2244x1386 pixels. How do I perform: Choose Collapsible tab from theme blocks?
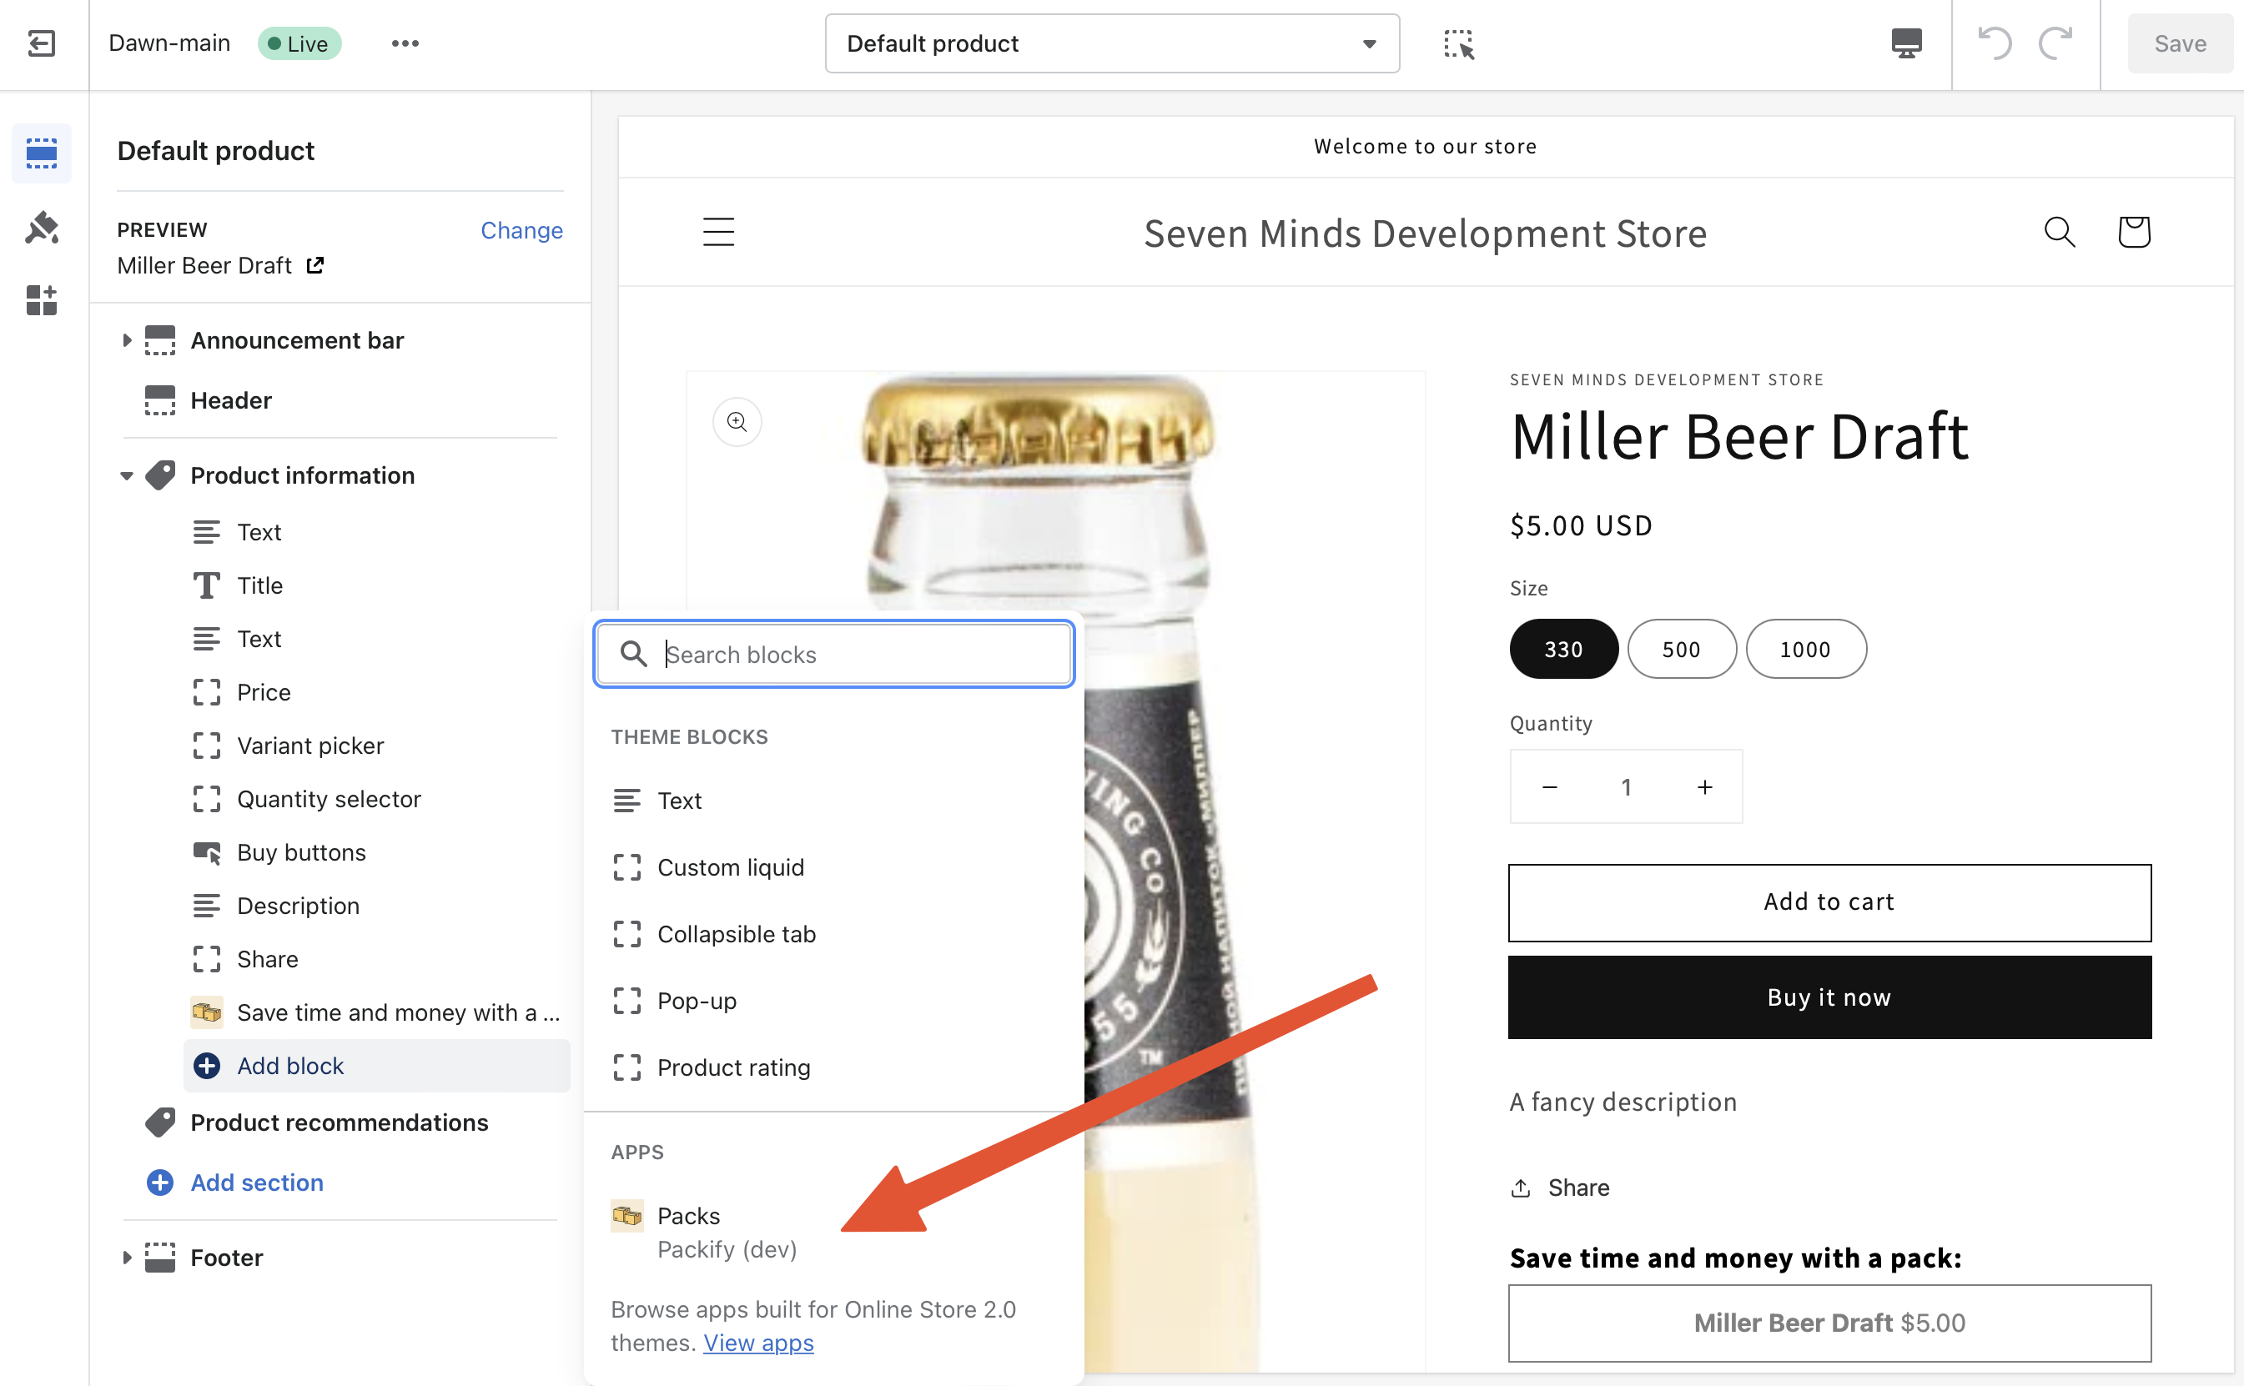pyautogui.click(x=735, y=934)
